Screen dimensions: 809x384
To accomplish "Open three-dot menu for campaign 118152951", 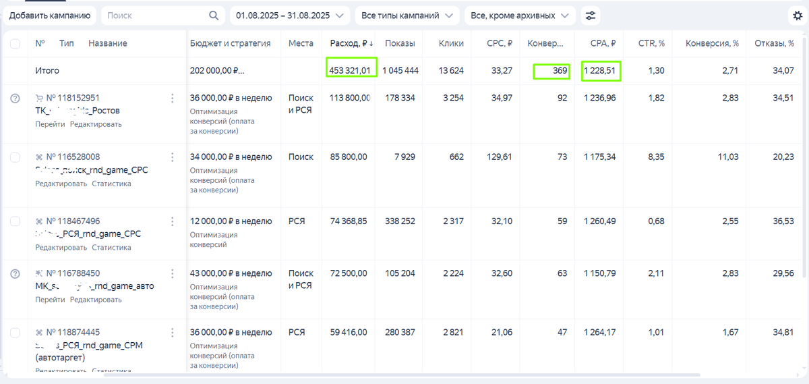I will click(x=172, y=99).
